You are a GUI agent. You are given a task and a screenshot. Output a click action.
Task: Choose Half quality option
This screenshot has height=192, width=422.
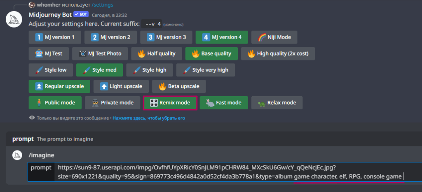click(157, 53)
